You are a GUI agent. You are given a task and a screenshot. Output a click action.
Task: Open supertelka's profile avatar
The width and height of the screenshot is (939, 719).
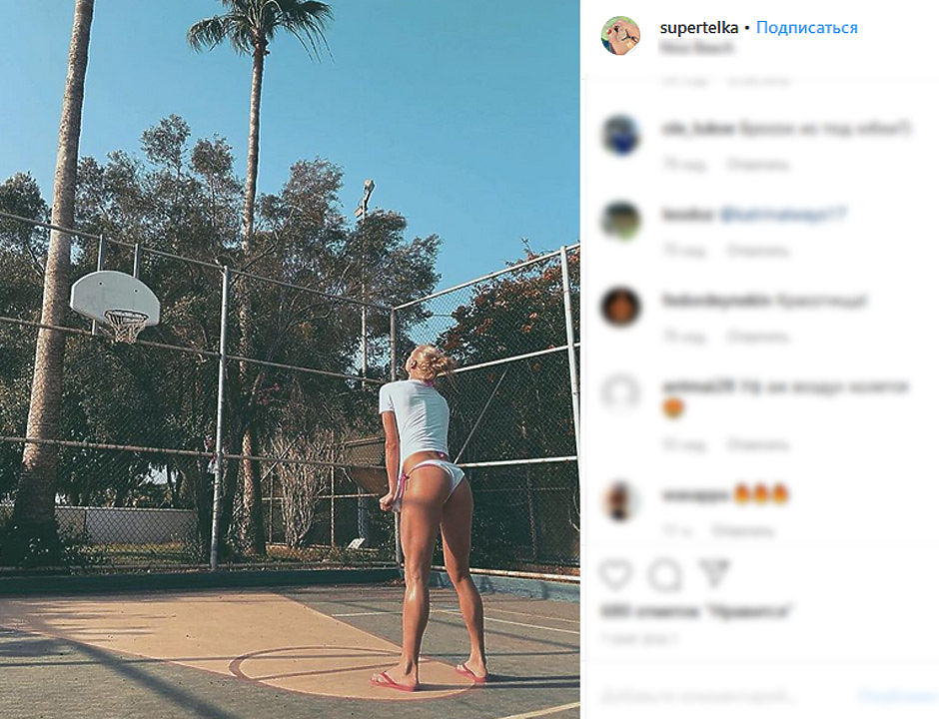[x=621, y=35]
